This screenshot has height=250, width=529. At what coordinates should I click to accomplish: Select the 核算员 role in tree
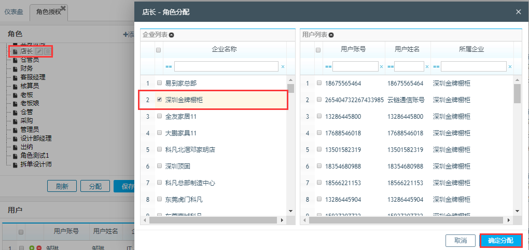30,86
